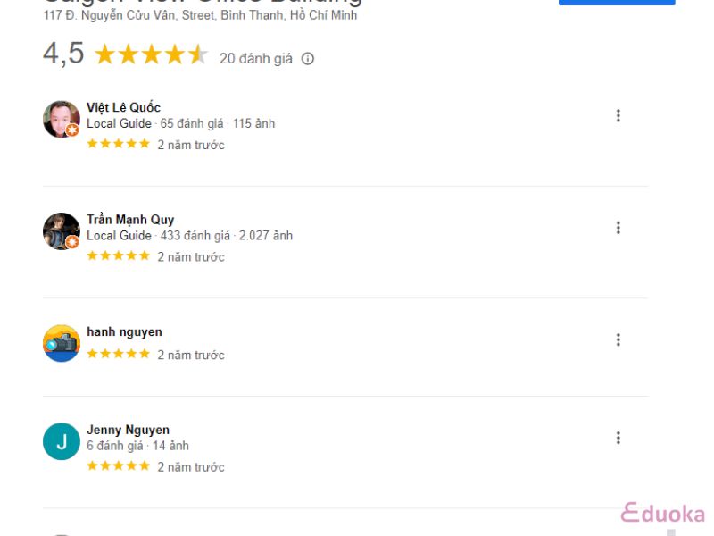
Task: Click the blue button at top right
Action: [x=617, y=3]
